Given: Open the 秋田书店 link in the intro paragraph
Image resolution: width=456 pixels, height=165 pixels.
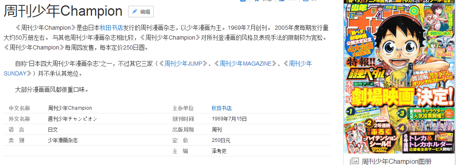Looking at the screenshot, I should (x=112, y=28).
